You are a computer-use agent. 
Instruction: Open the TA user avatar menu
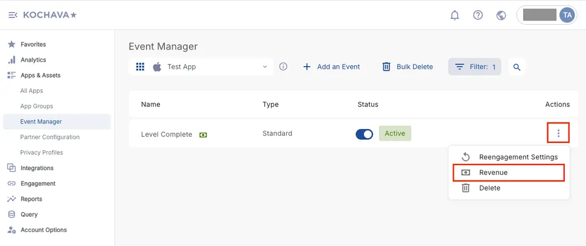[x=567, y=15]
